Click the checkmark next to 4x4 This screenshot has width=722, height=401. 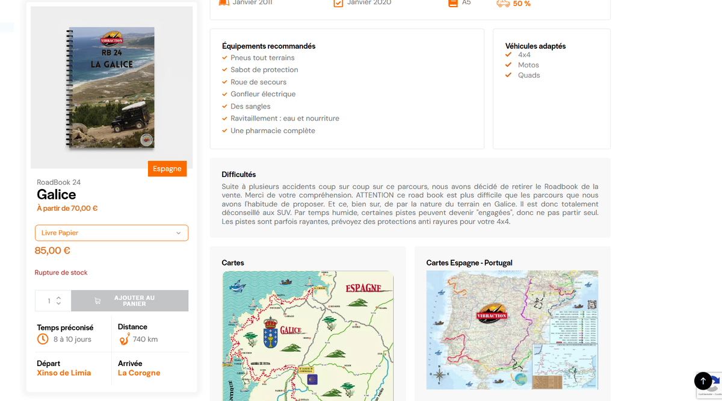coord(508,55)
